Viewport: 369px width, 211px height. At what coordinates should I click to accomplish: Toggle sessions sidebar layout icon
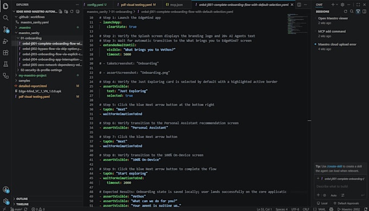[x=364, y=11]
